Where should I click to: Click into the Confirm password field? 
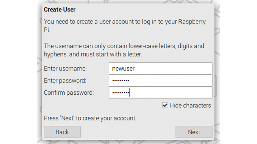pyautogui.click(x=160, y=92)
